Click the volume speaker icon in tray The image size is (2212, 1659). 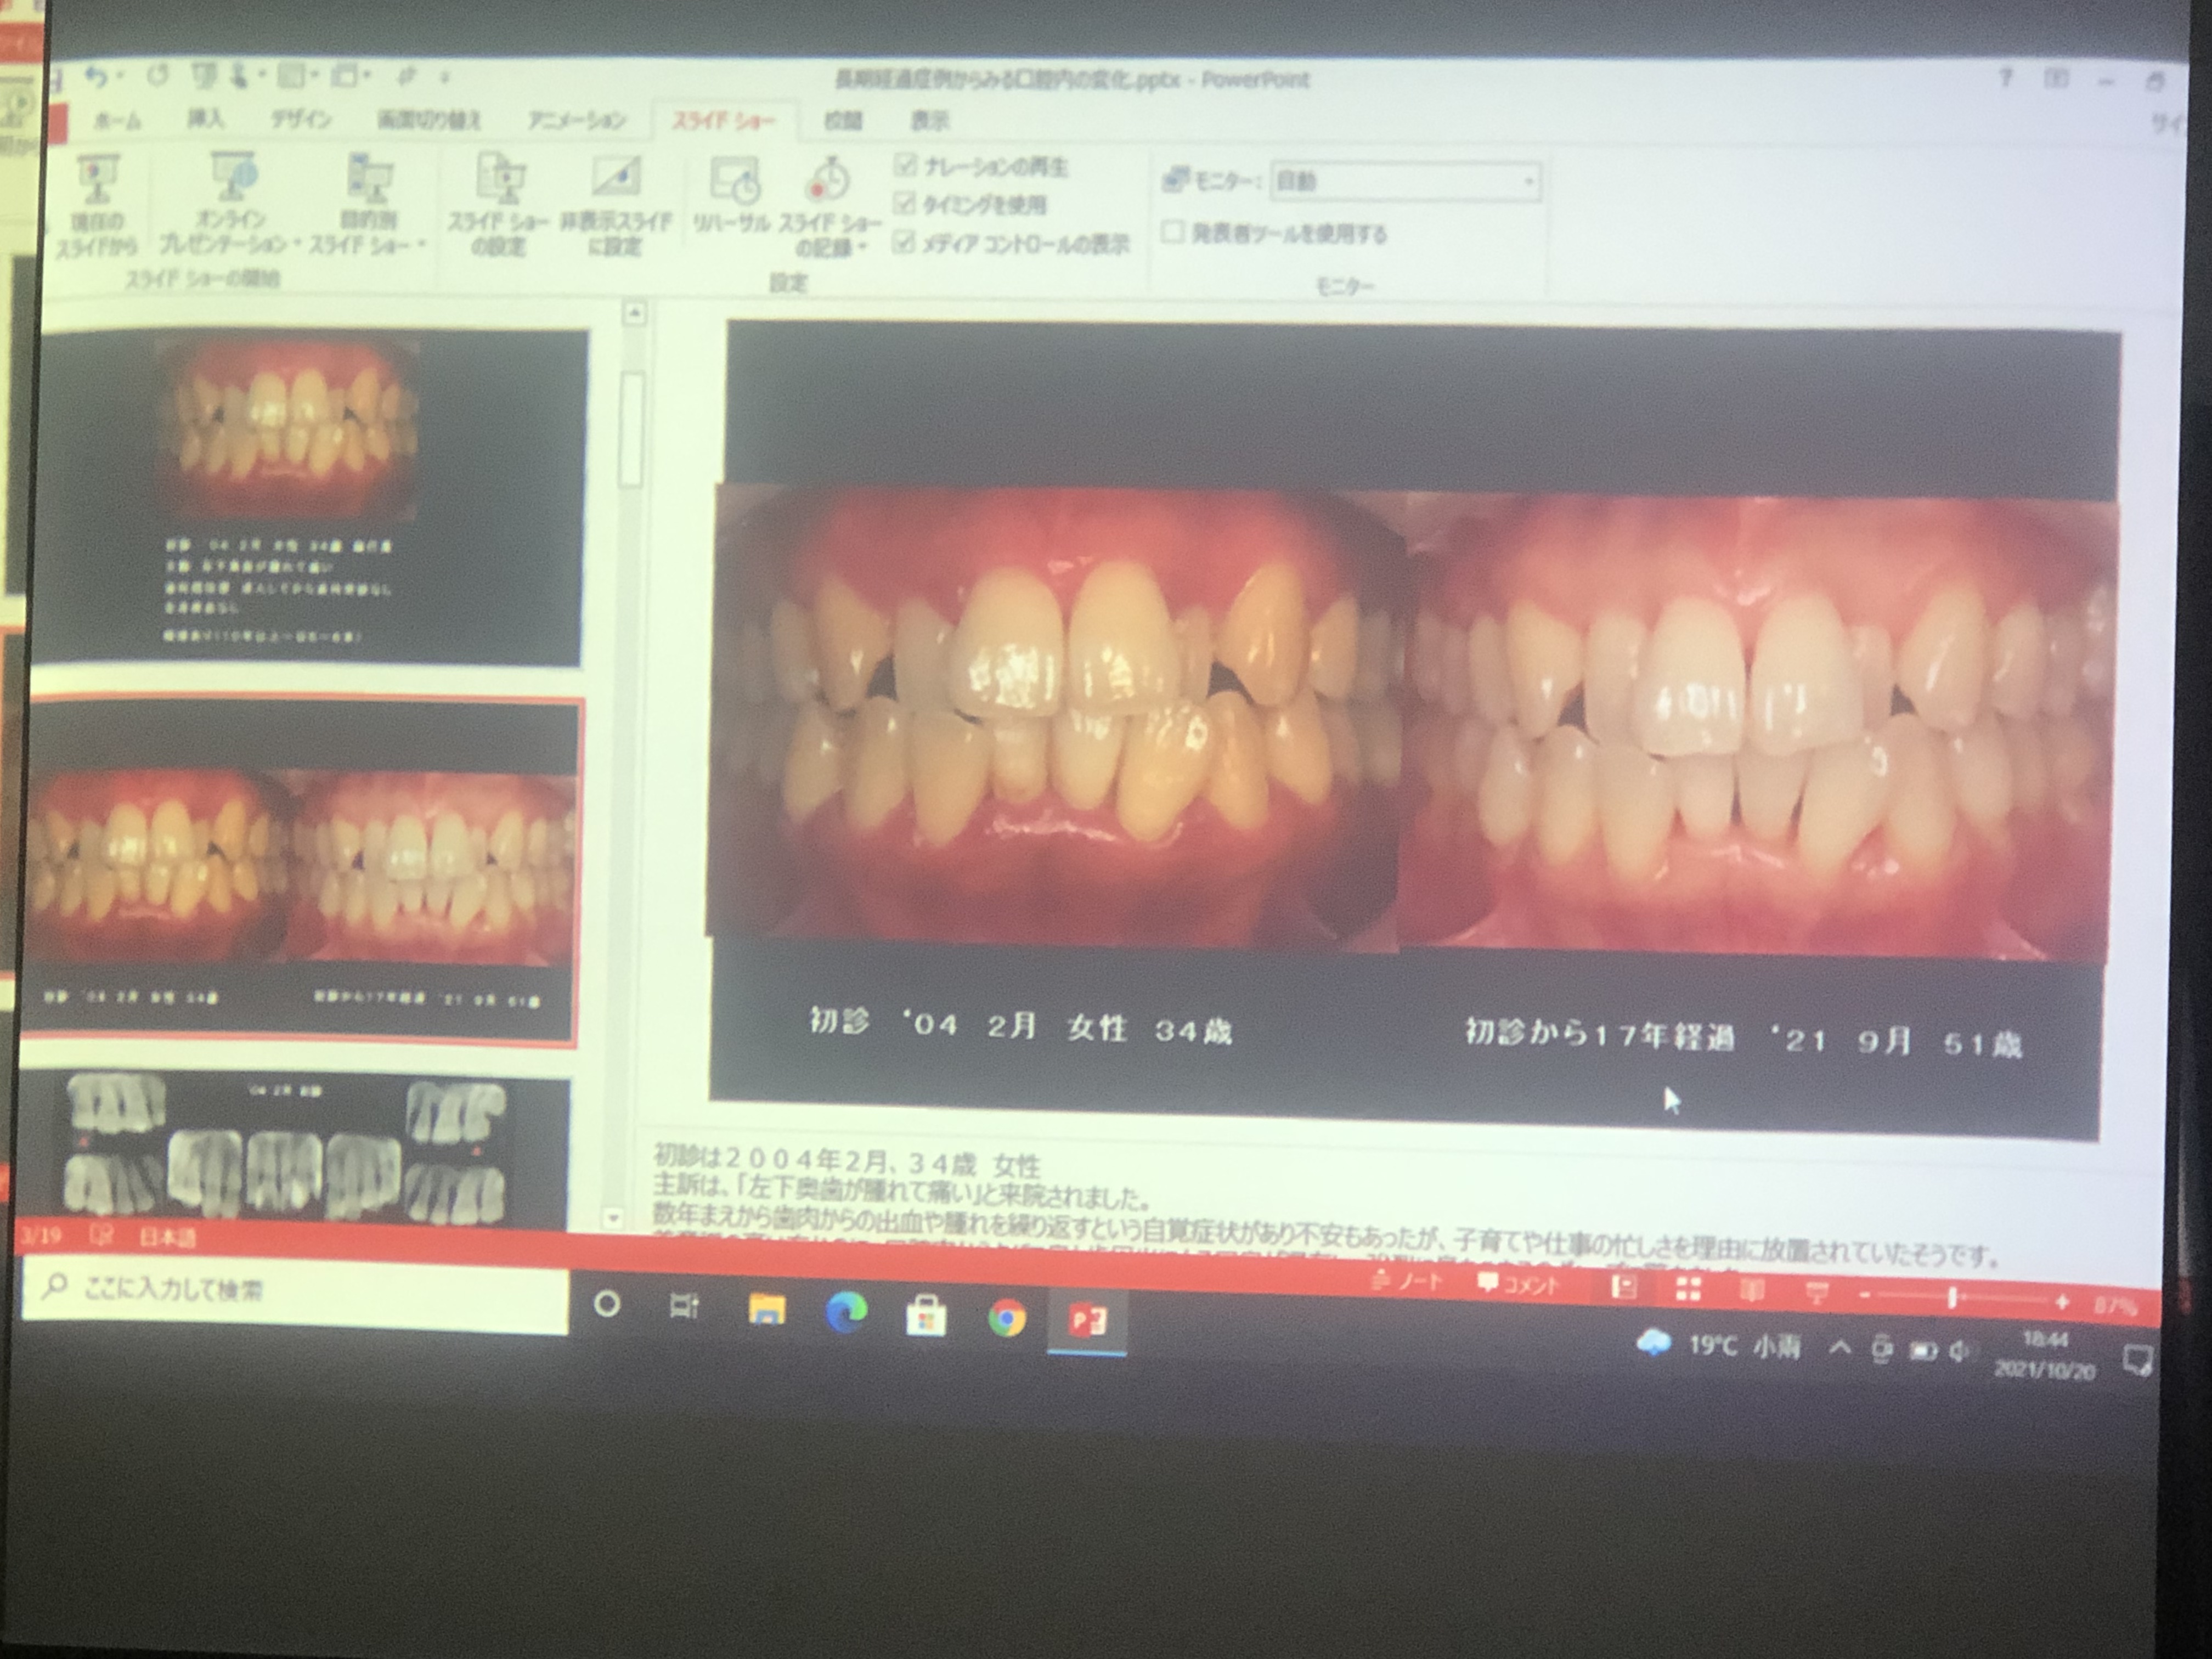[x=1959, y=1352]
